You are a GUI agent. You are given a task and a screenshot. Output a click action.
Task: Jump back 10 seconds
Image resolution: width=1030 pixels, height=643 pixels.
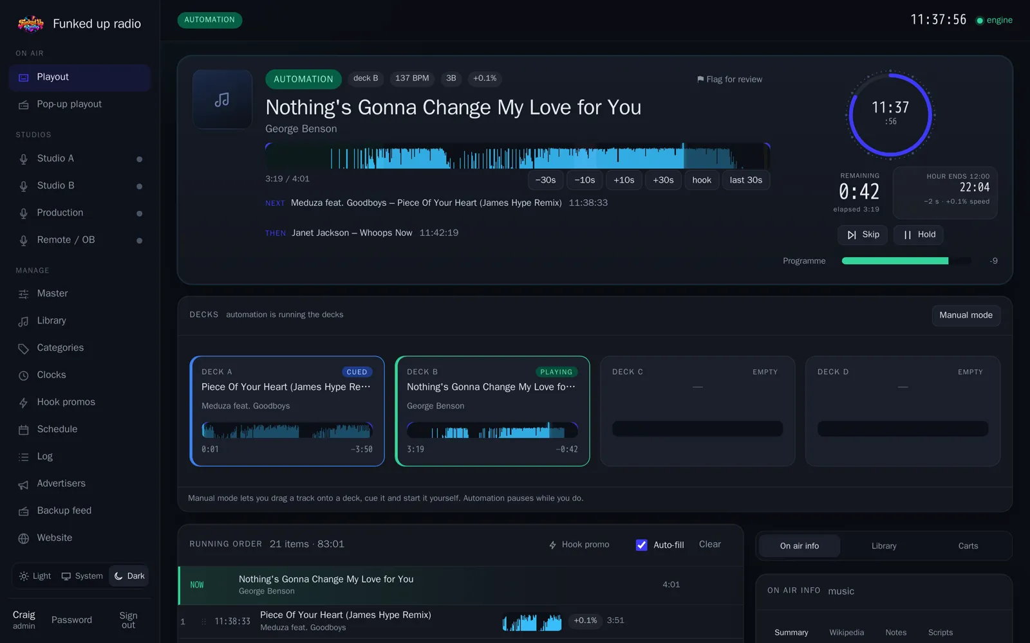click(x=585, y=180)
